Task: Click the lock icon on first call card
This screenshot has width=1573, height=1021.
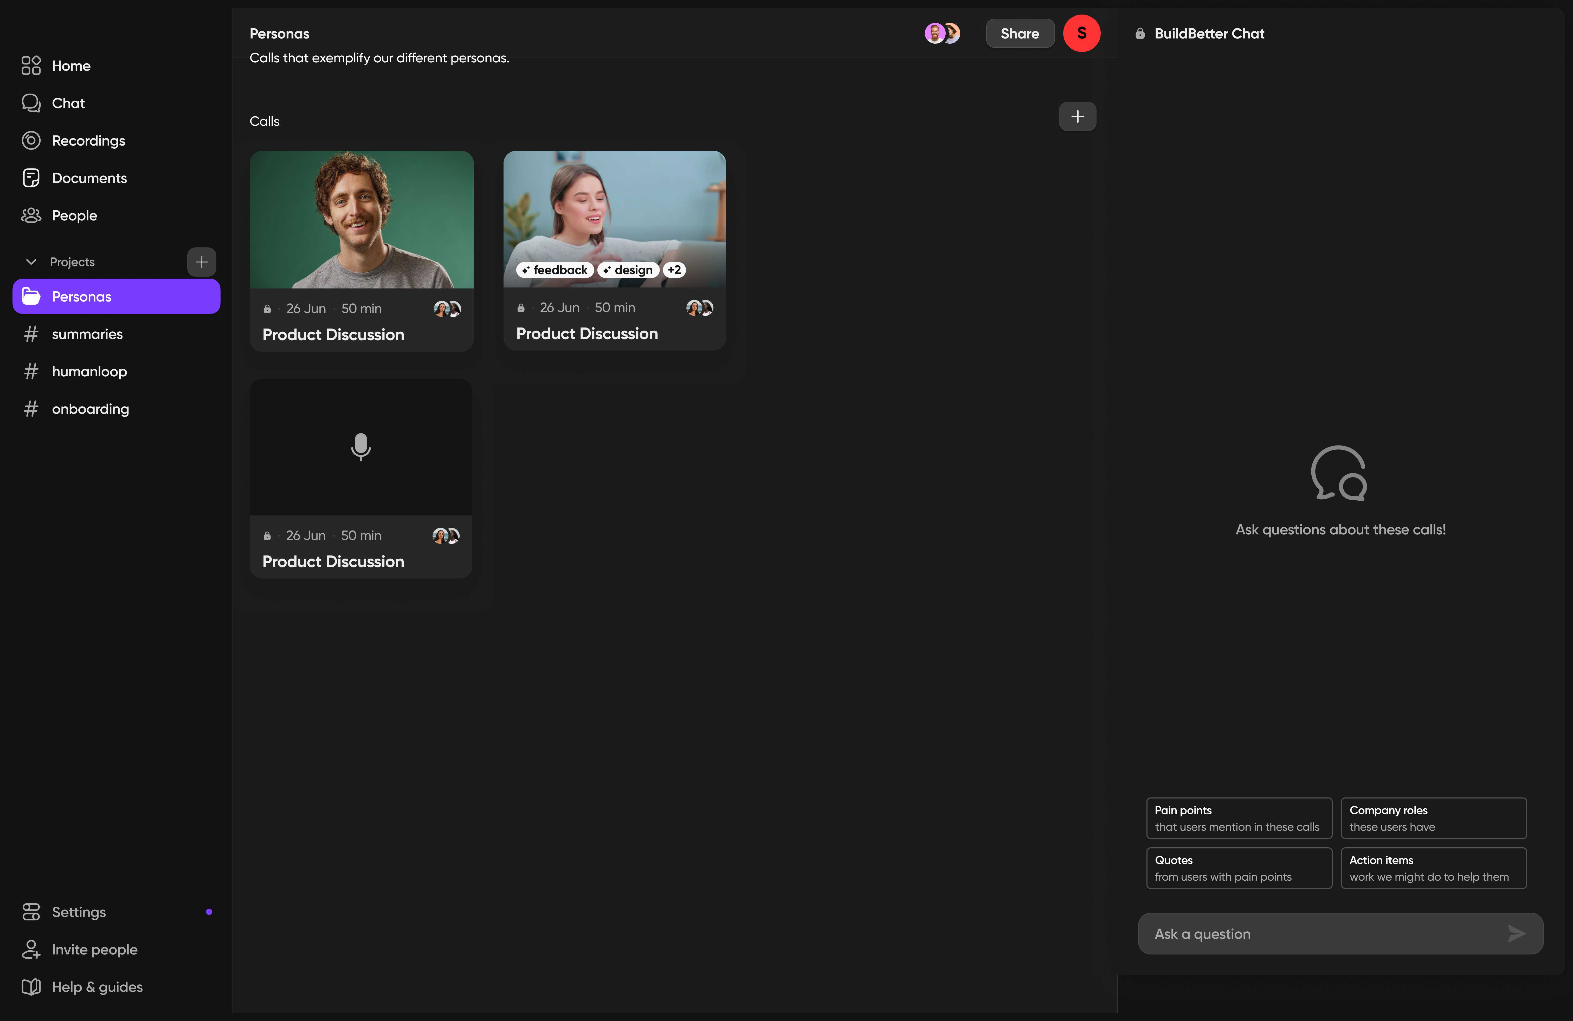Action: (x=267, y=309)
